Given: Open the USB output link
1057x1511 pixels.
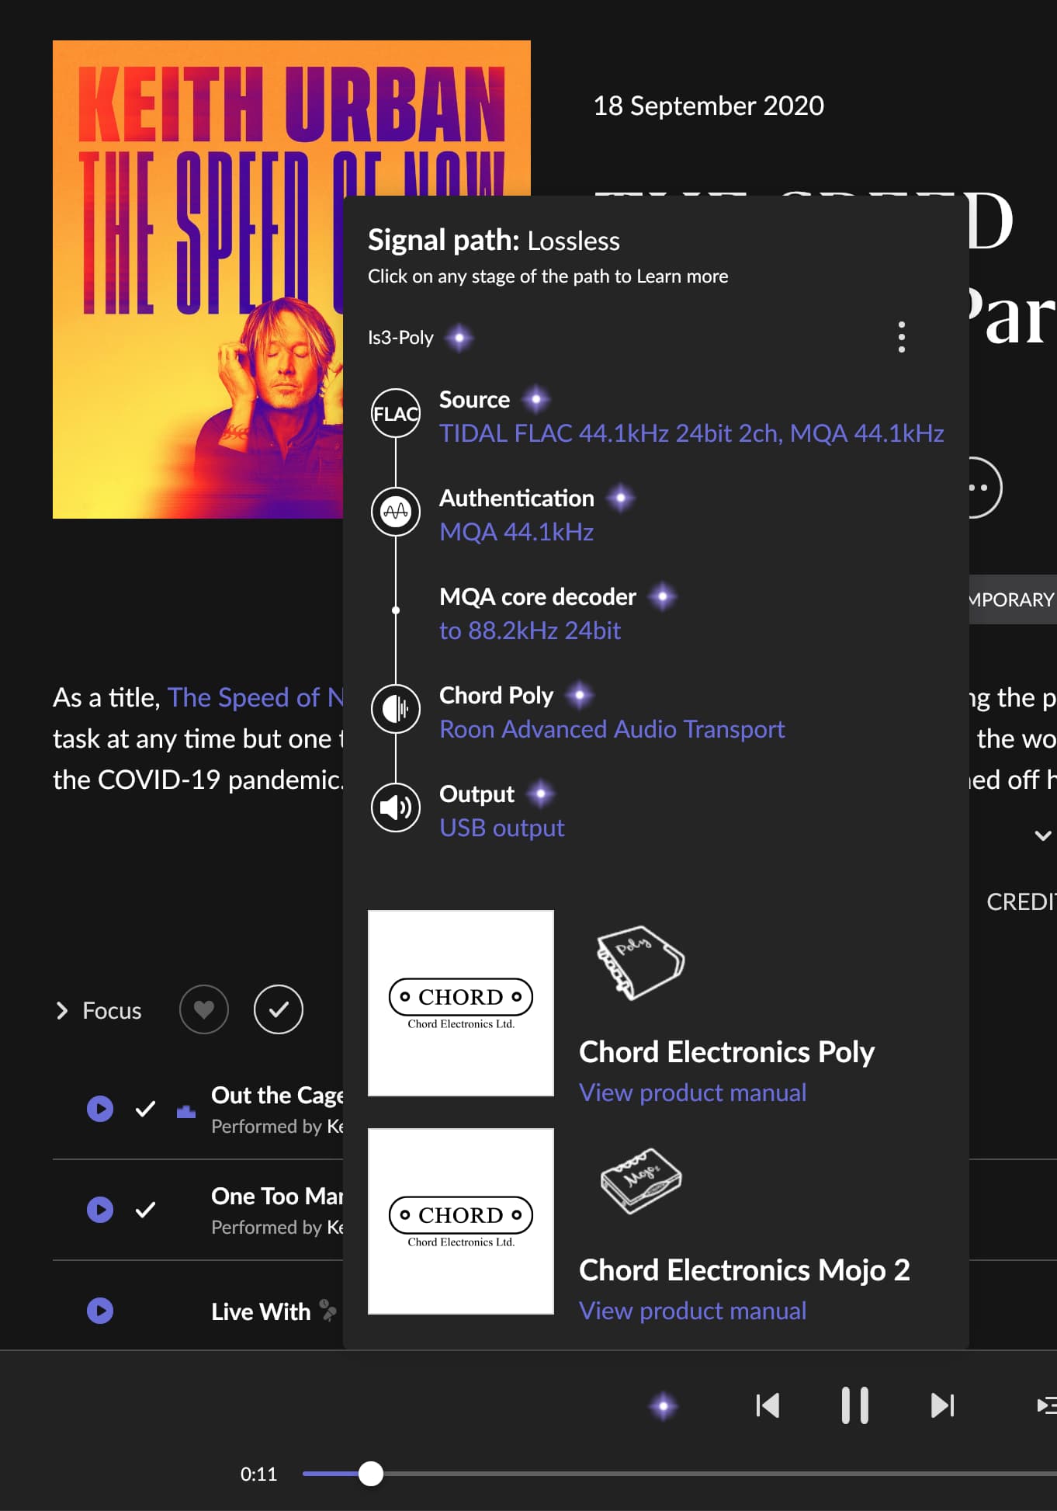Looking at the screenshot, I should coord(502,828).
